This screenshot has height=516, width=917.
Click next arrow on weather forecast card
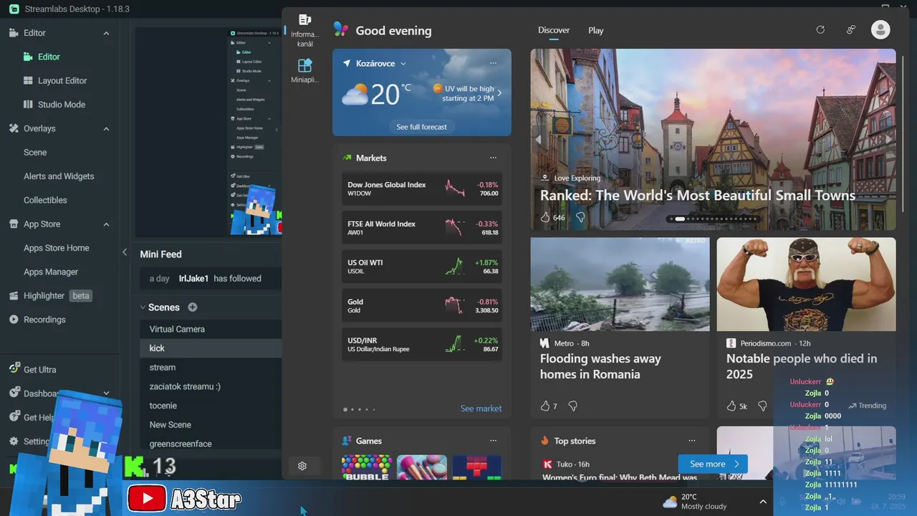499,93
